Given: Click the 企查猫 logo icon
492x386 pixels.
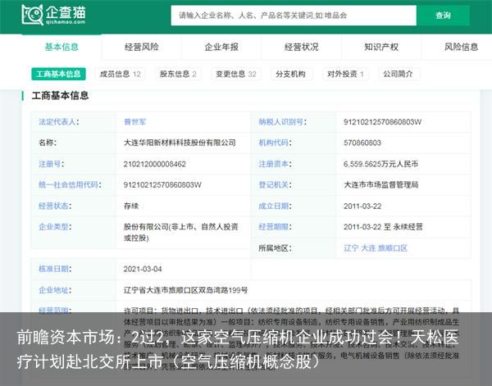Looking at the screenshot, I should click(x=32, y=15).
